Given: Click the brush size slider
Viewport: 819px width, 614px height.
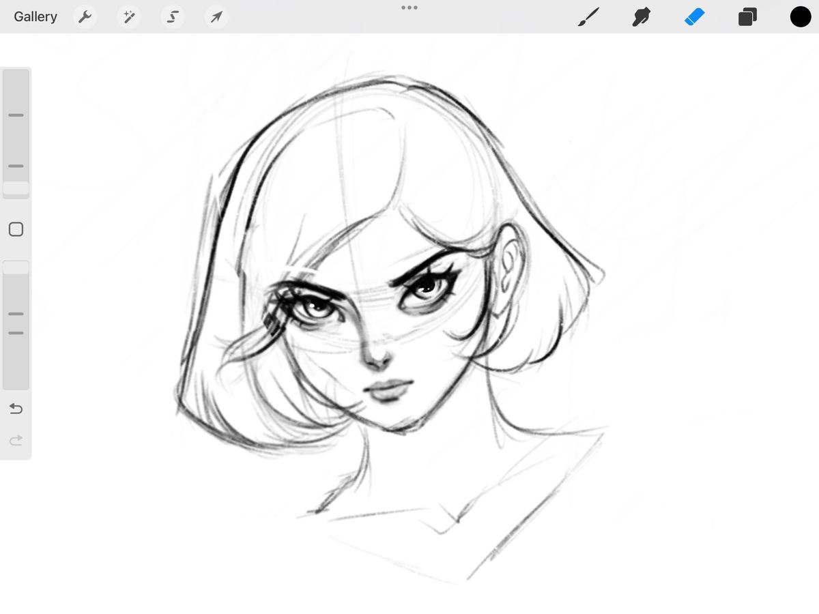Looking at the screenshot, I should [x=16, y=134].
